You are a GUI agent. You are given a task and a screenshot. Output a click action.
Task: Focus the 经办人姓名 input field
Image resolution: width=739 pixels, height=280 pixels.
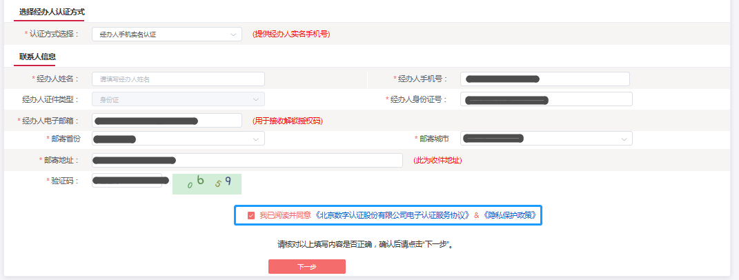point(178,79)
